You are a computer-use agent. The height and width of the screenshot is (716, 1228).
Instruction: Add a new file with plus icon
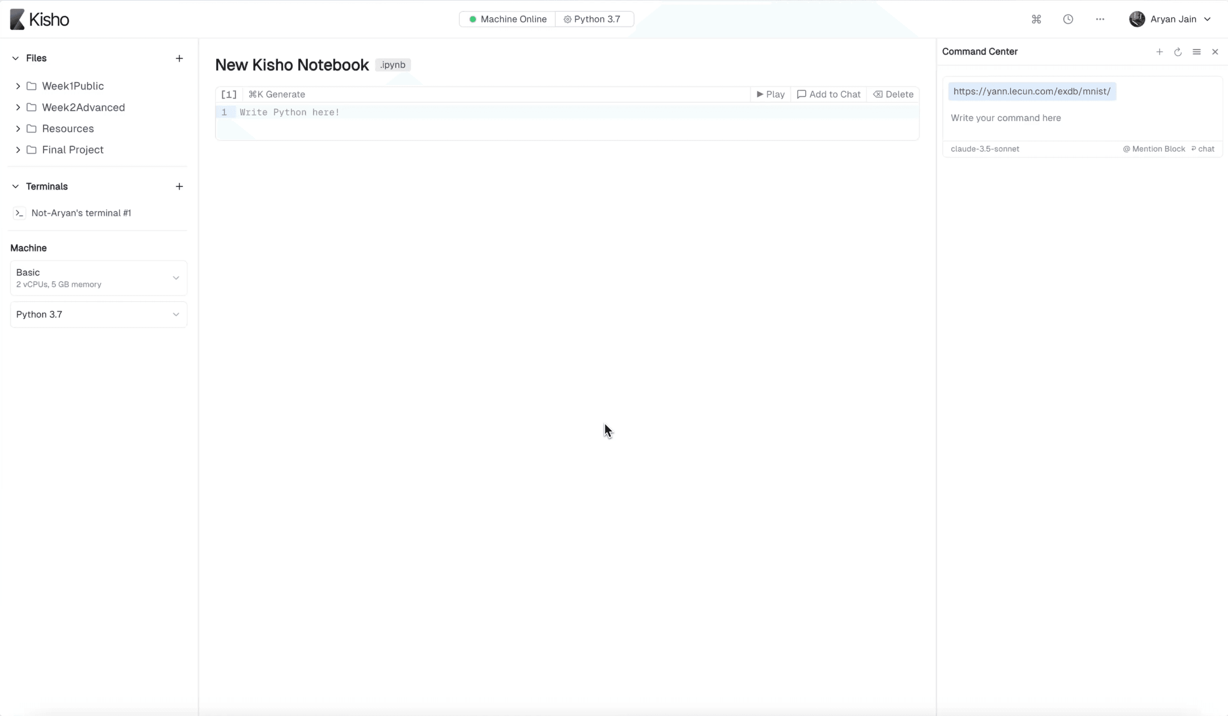(x=179, y=58)
